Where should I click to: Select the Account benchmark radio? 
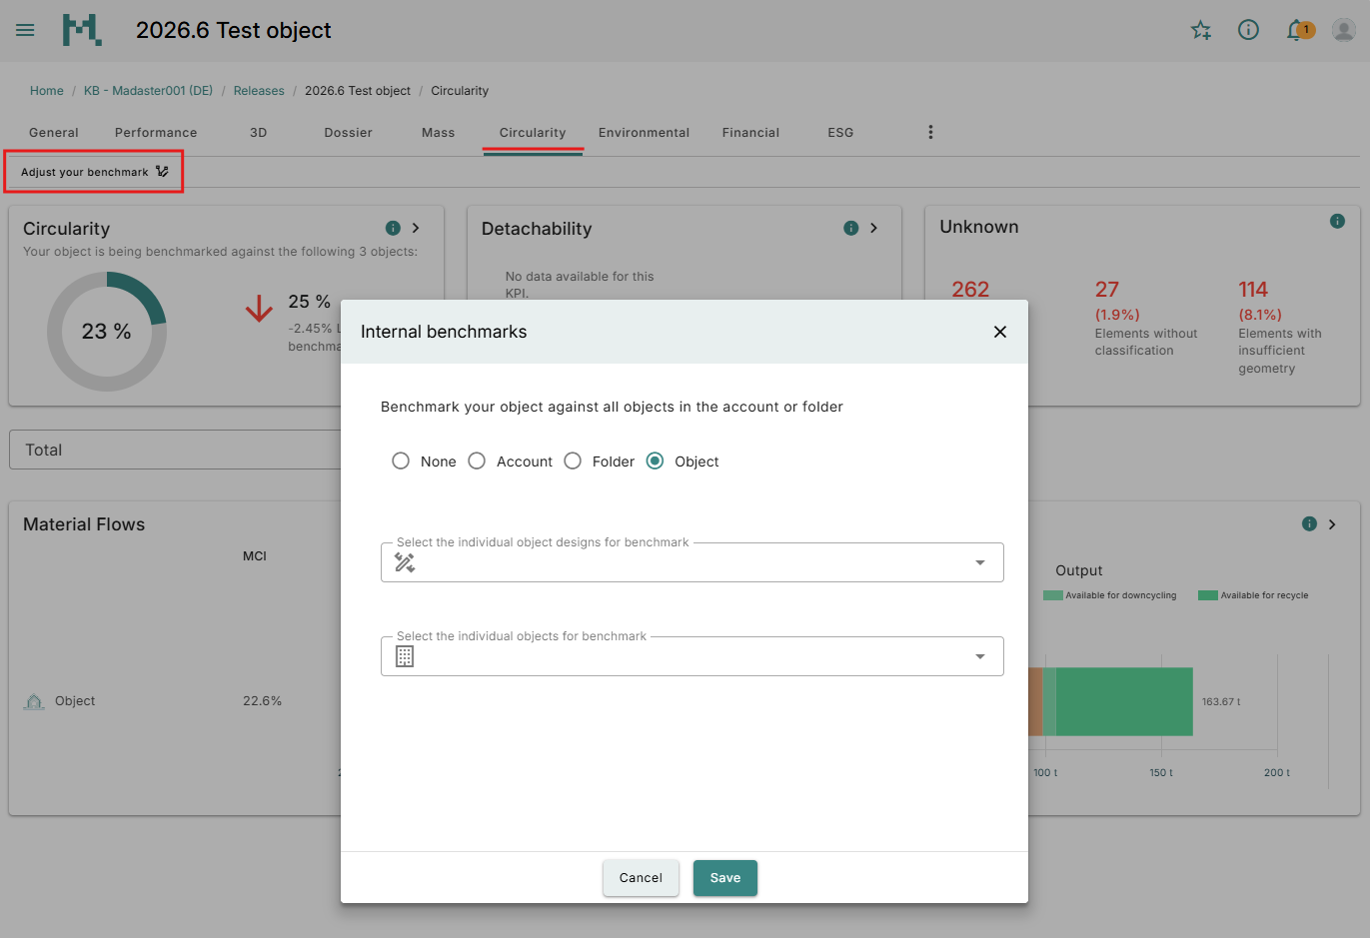(x=477, y=461)
